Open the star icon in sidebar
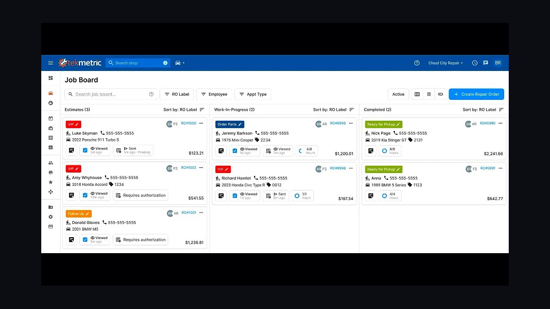This screenshot has height=309, width=550. [x=50, y=182]
